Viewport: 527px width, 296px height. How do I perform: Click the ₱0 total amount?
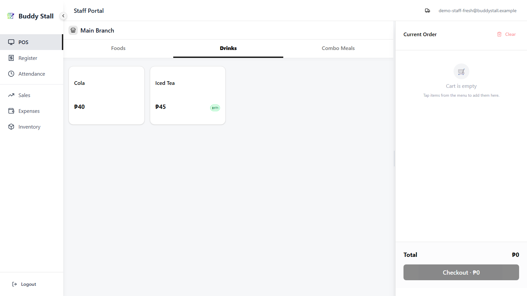click(515, 255)
